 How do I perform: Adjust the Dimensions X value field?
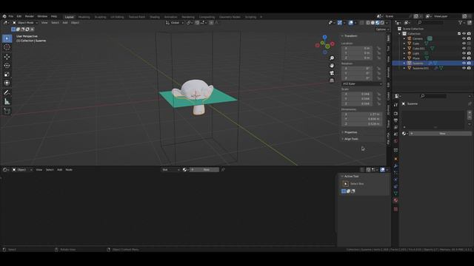click(x=362, y=115)
